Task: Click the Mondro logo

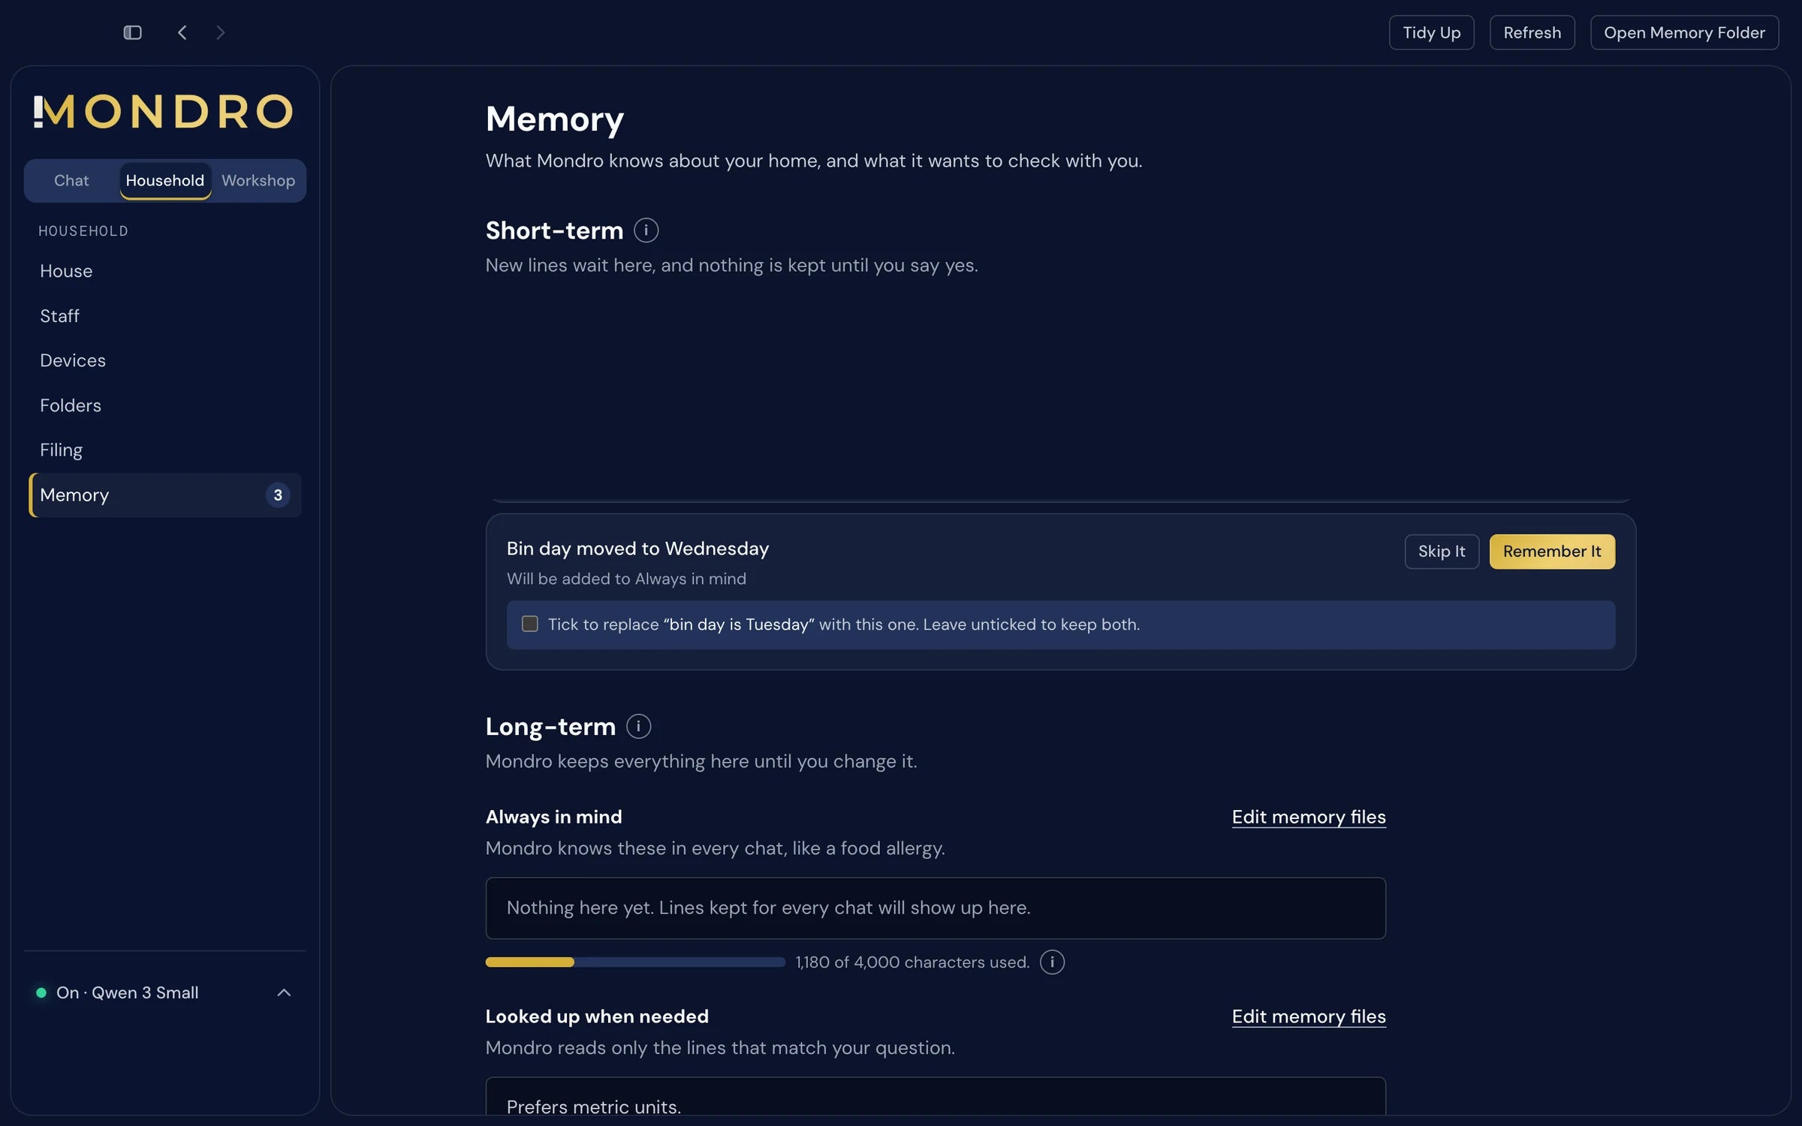Action: 163,111
